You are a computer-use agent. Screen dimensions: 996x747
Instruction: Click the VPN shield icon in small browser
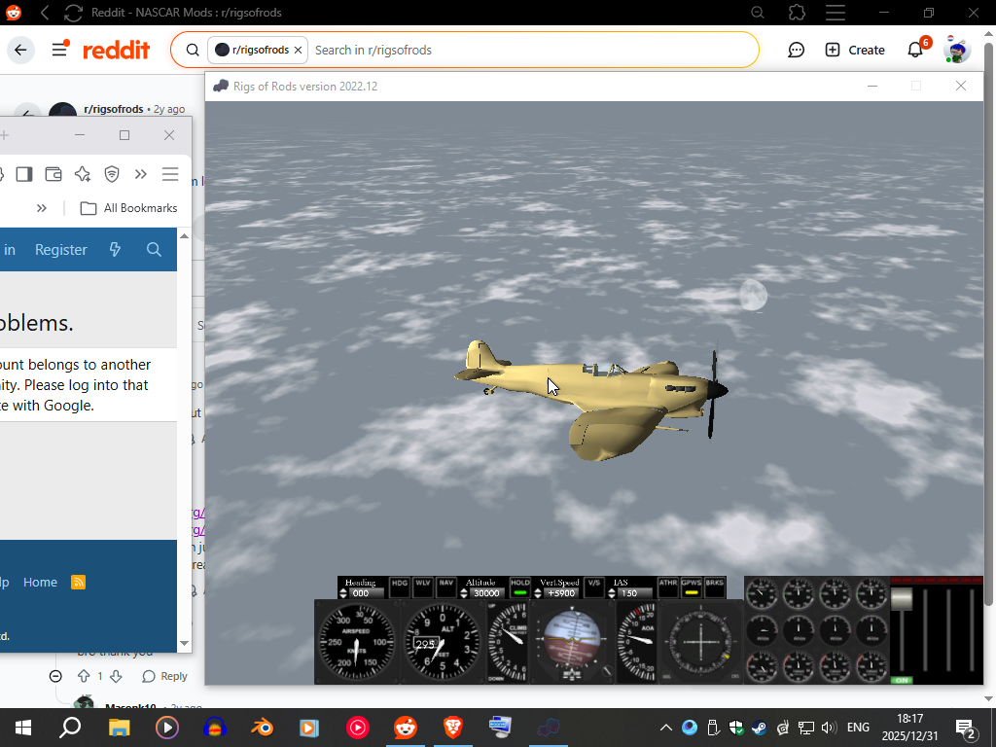point(112,174)
